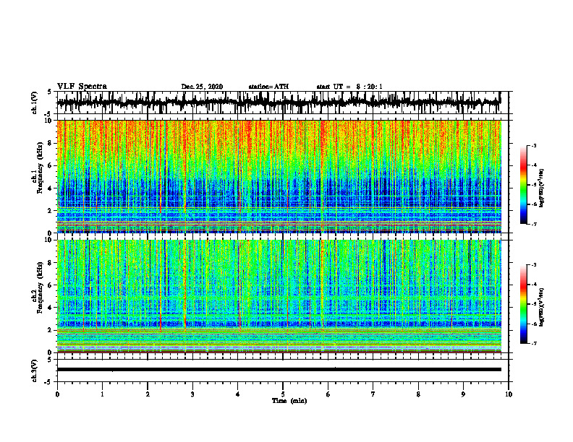Click time axis tick label "3"
573x442 pixels.
192,394
